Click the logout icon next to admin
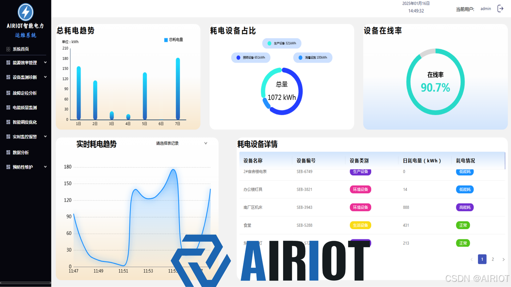 click(x=500, y=8)
